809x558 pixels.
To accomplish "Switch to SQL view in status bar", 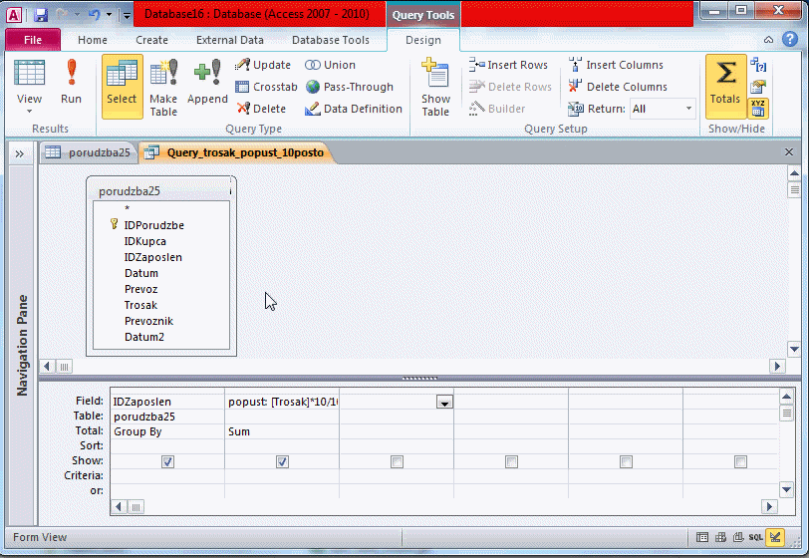I will [756, 537].
